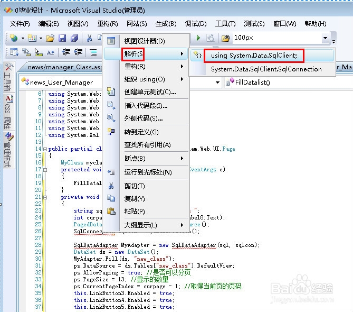Image resolution: width=353 pixels, height=312 pixels.
Task: Click the surround-with code icon
Action: click(x=111, y=118)
